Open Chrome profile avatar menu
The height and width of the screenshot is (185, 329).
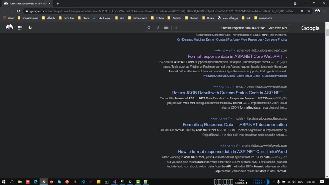(x=317, y=11)
